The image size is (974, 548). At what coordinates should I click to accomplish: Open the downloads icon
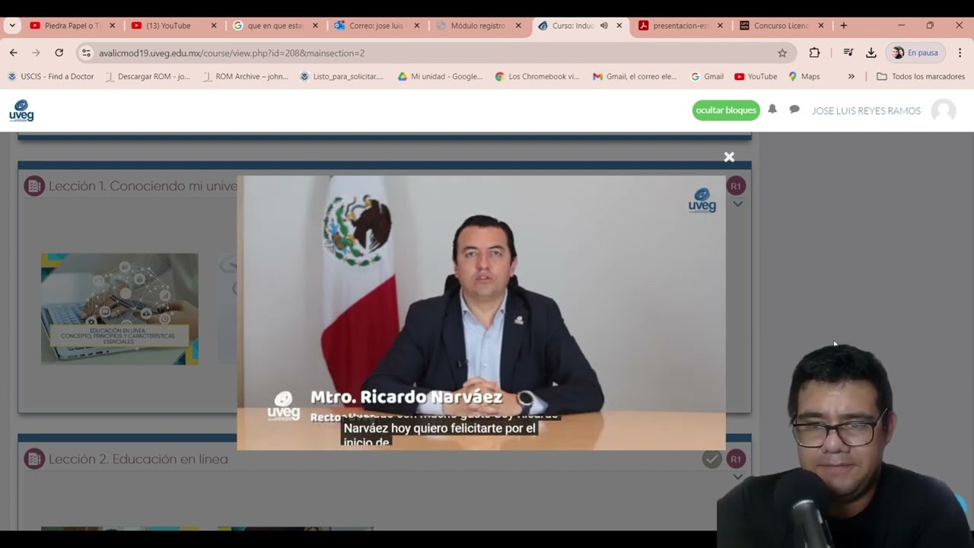(x=871, y=53)
